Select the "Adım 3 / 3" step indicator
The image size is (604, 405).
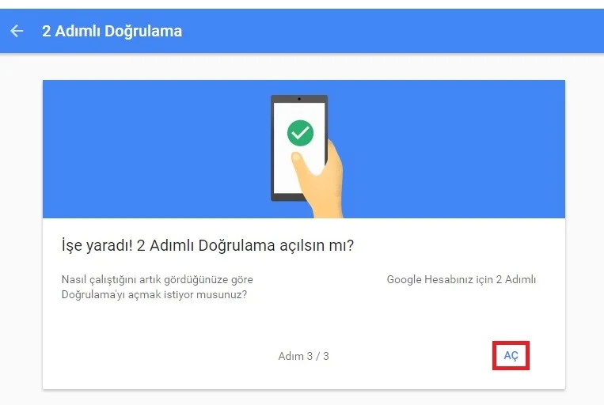click(303, 356)
